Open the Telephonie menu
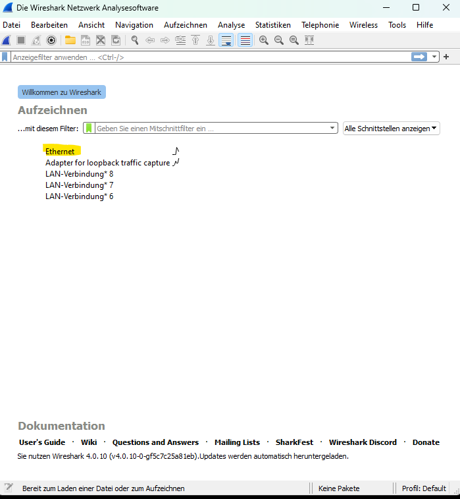This screenshot has height=499, width=460. pyautogui.click(x=320, y=25)
